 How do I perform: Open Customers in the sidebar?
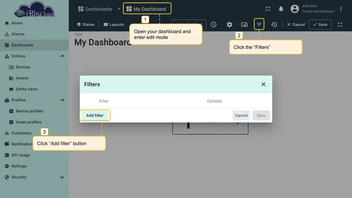point(34,133)
